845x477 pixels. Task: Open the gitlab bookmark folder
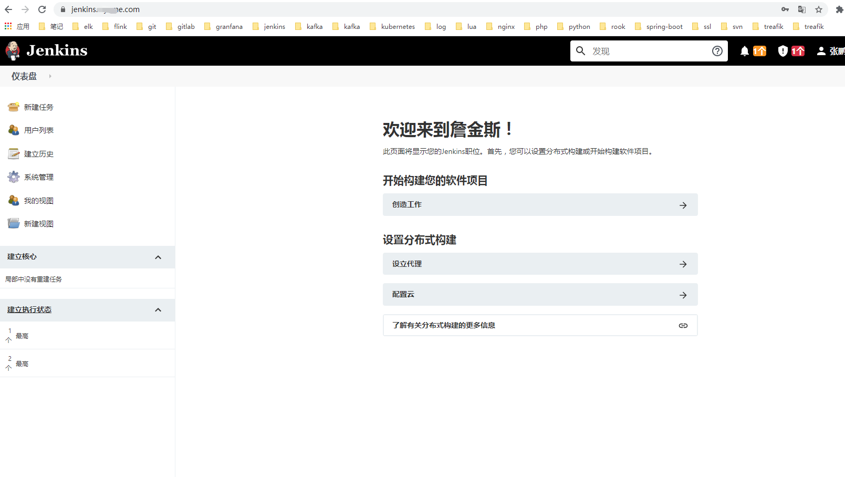[180, 26]
